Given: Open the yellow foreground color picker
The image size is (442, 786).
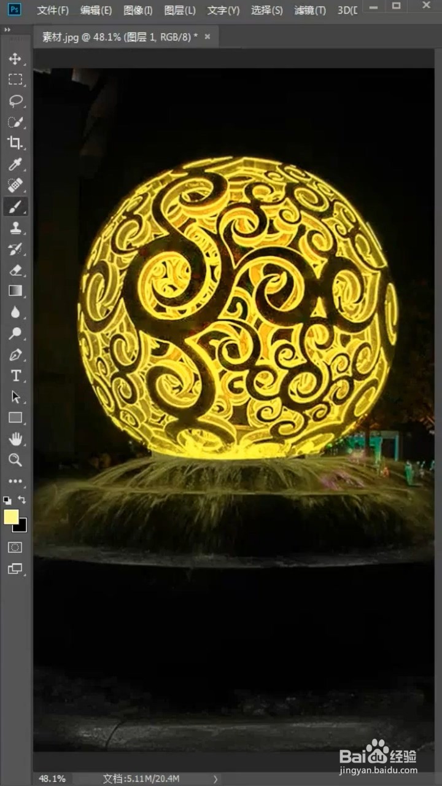Looking at the screenshot, I should pyautogui.click(x=10, y=516).
